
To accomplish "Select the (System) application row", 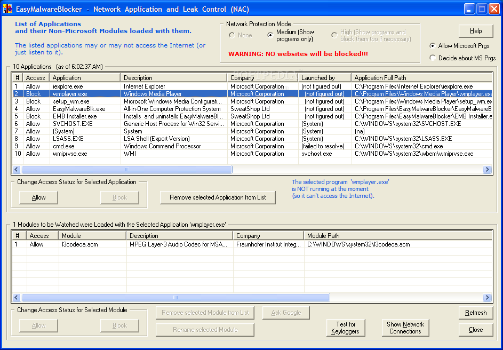I will coord(252,131).
